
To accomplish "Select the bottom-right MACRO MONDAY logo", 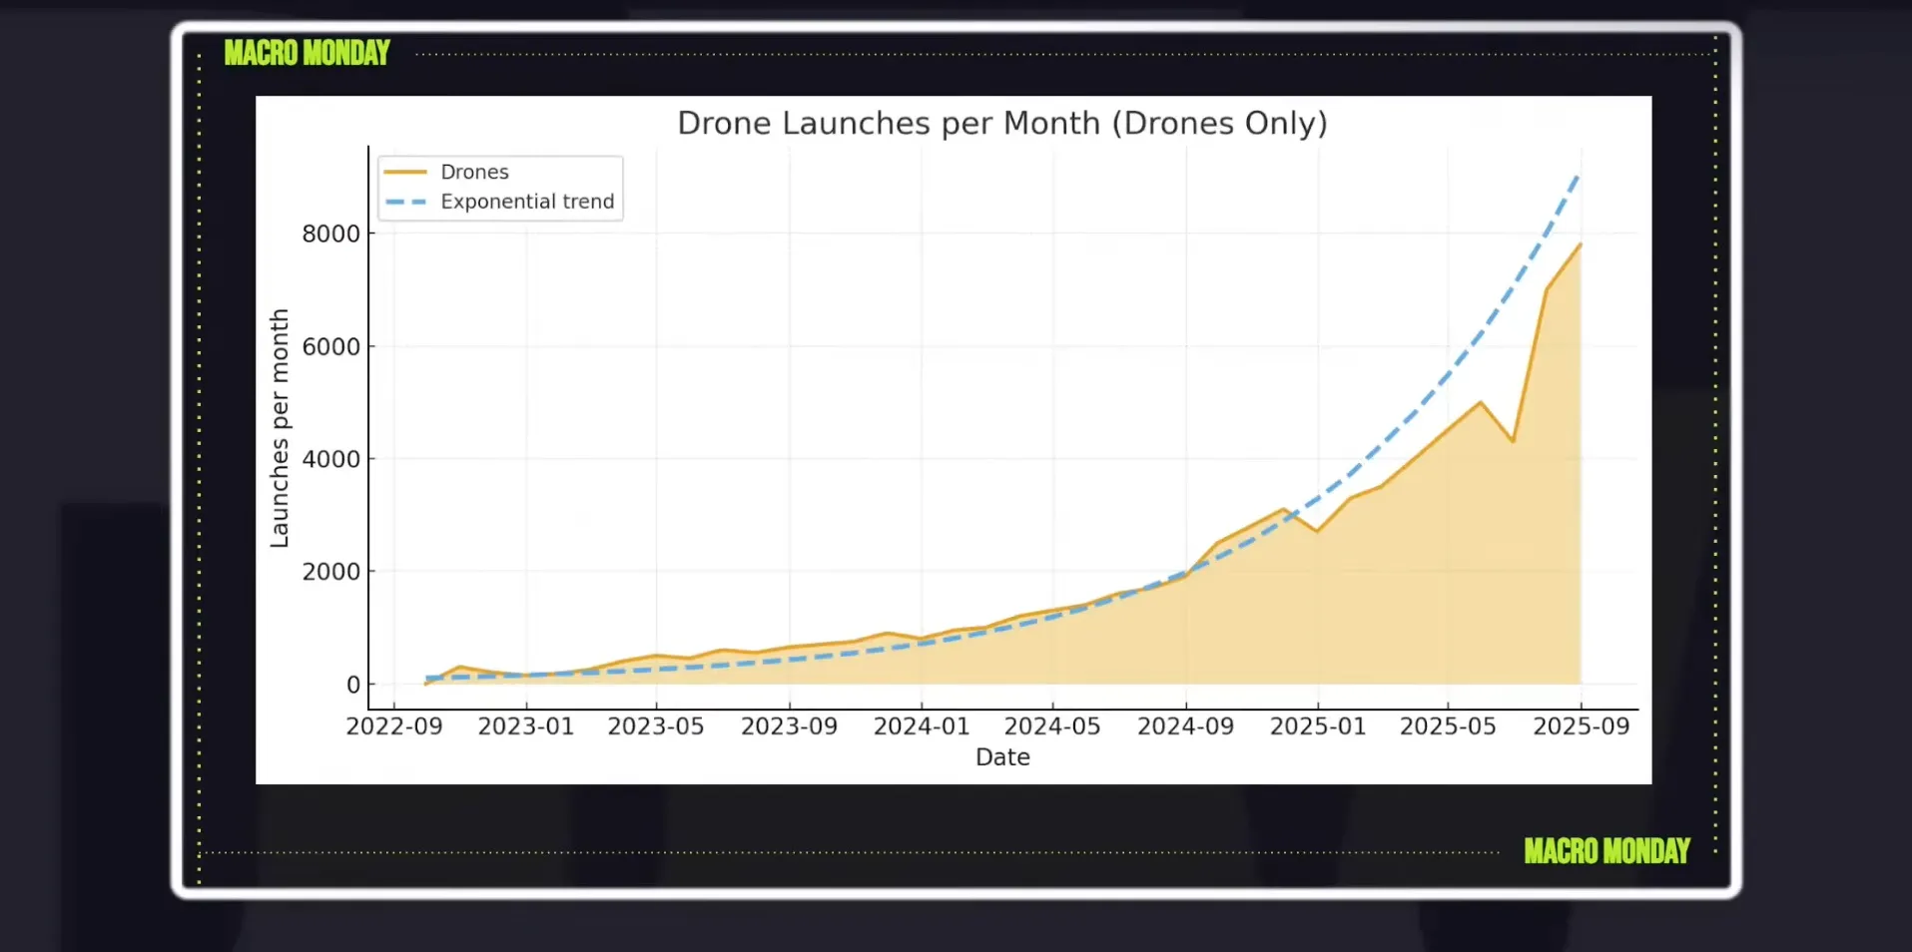I will [1606, 851].
